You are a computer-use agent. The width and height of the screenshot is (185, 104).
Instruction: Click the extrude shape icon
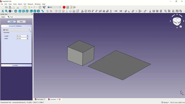(82, 11)
